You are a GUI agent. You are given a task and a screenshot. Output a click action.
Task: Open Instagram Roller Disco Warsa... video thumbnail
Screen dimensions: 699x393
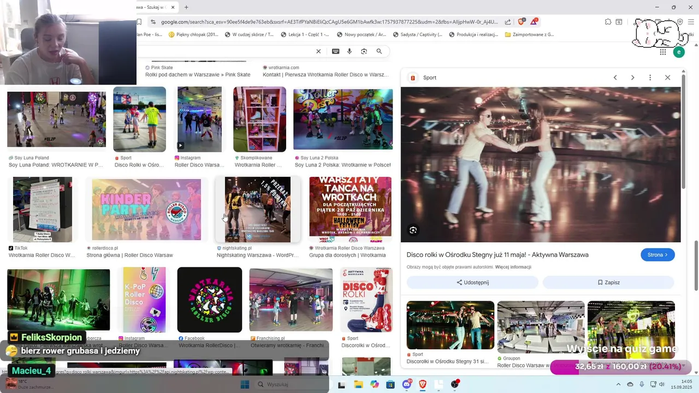point(199,120)
